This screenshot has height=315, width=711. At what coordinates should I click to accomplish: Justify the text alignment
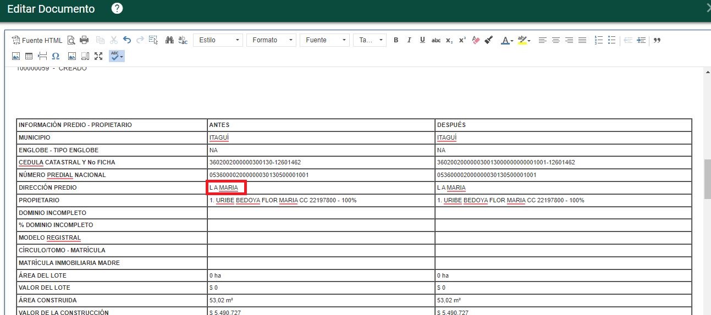tap(582, 40)
